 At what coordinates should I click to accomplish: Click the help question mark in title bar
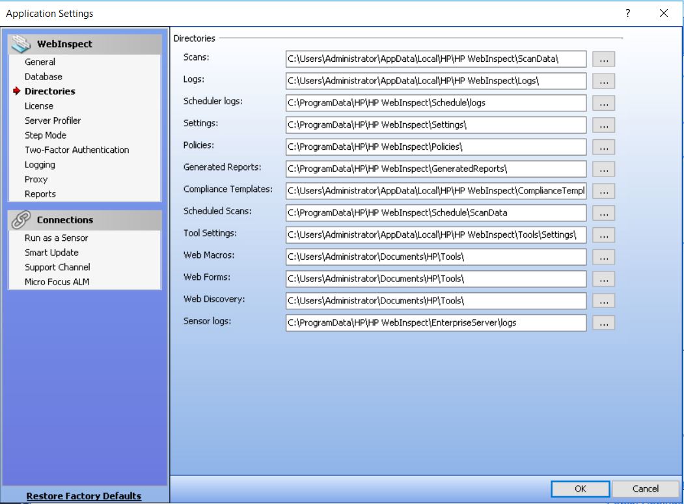click(x=627, y=13)
